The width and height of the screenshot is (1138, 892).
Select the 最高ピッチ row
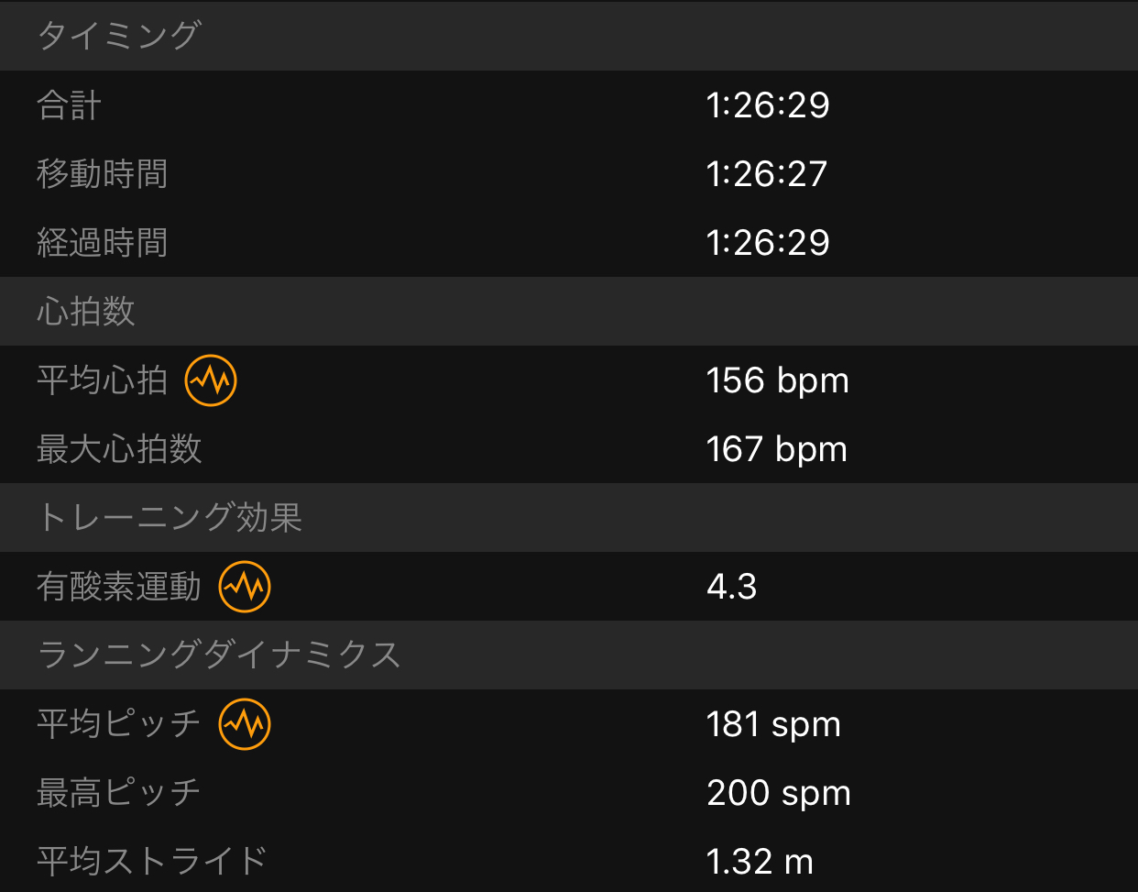569,793
